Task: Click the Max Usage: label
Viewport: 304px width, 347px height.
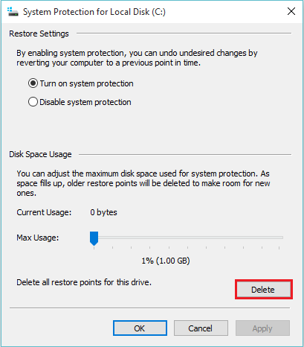Action: click(38, 238)
